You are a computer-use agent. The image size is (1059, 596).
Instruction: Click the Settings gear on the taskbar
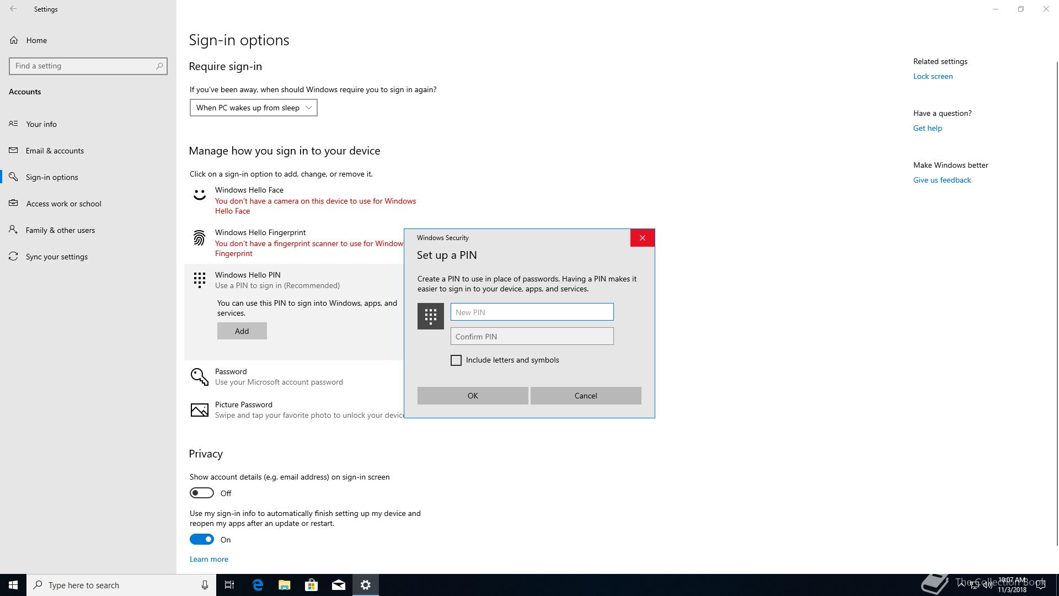coord(366,585)
